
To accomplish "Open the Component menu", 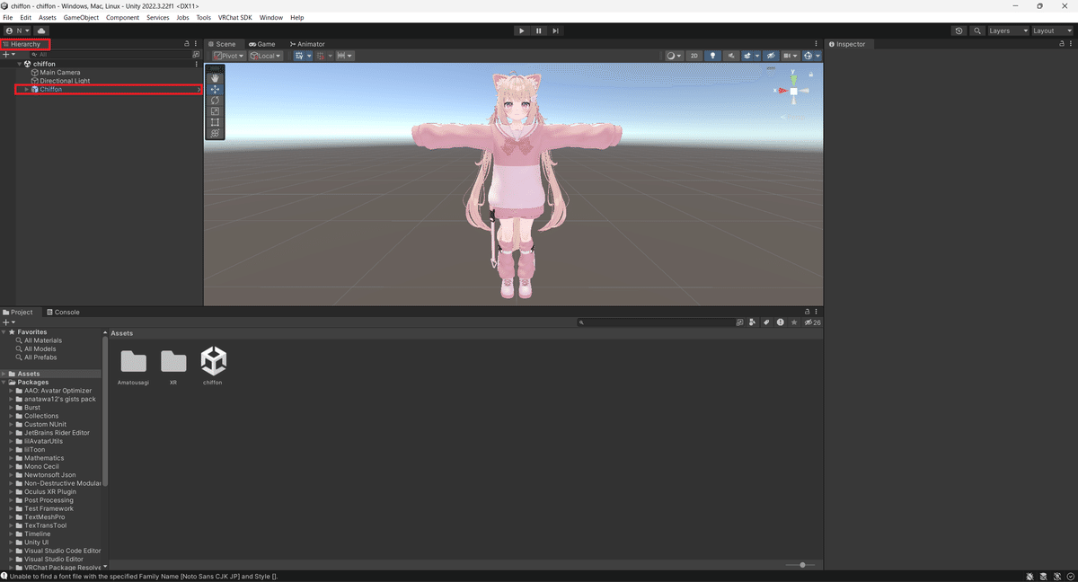I will [x=122, y=18].
